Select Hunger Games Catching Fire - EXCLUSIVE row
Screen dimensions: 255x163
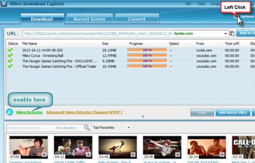click(60, 61)
